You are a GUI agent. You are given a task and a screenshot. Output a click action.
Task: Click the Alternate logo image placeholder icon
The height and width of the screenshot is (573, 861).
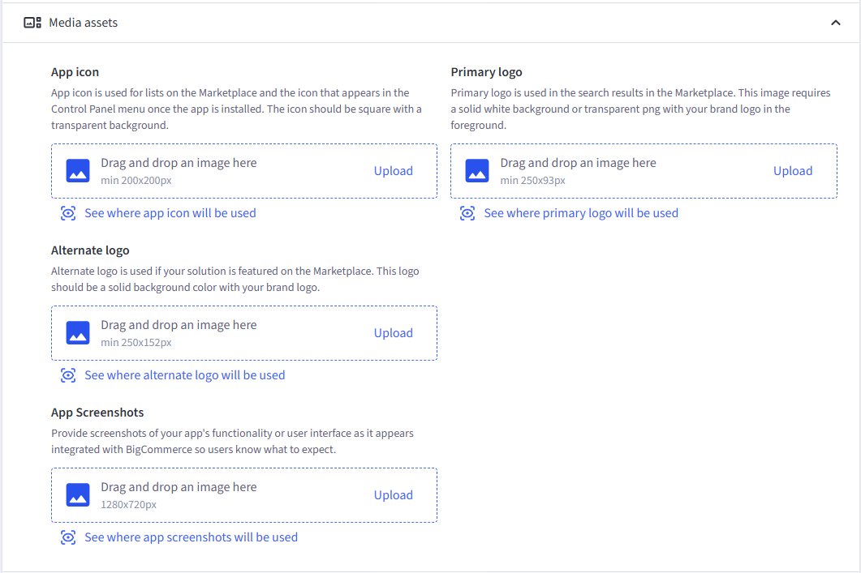77,333
